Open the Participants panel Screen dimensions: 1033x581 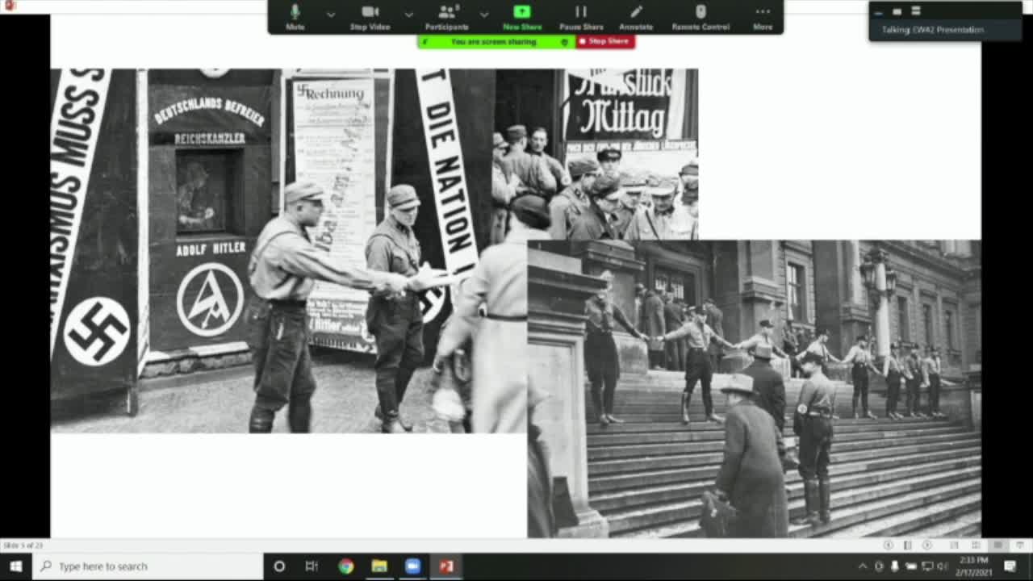(446, 17)
